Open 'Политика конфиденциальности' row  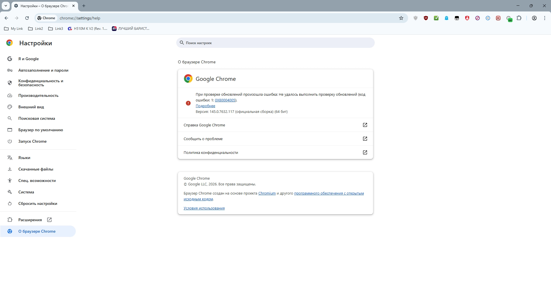275,152
